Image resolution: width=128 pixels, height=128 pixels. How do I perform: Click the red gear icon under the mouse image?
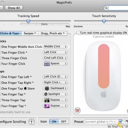tap(77, 110)
